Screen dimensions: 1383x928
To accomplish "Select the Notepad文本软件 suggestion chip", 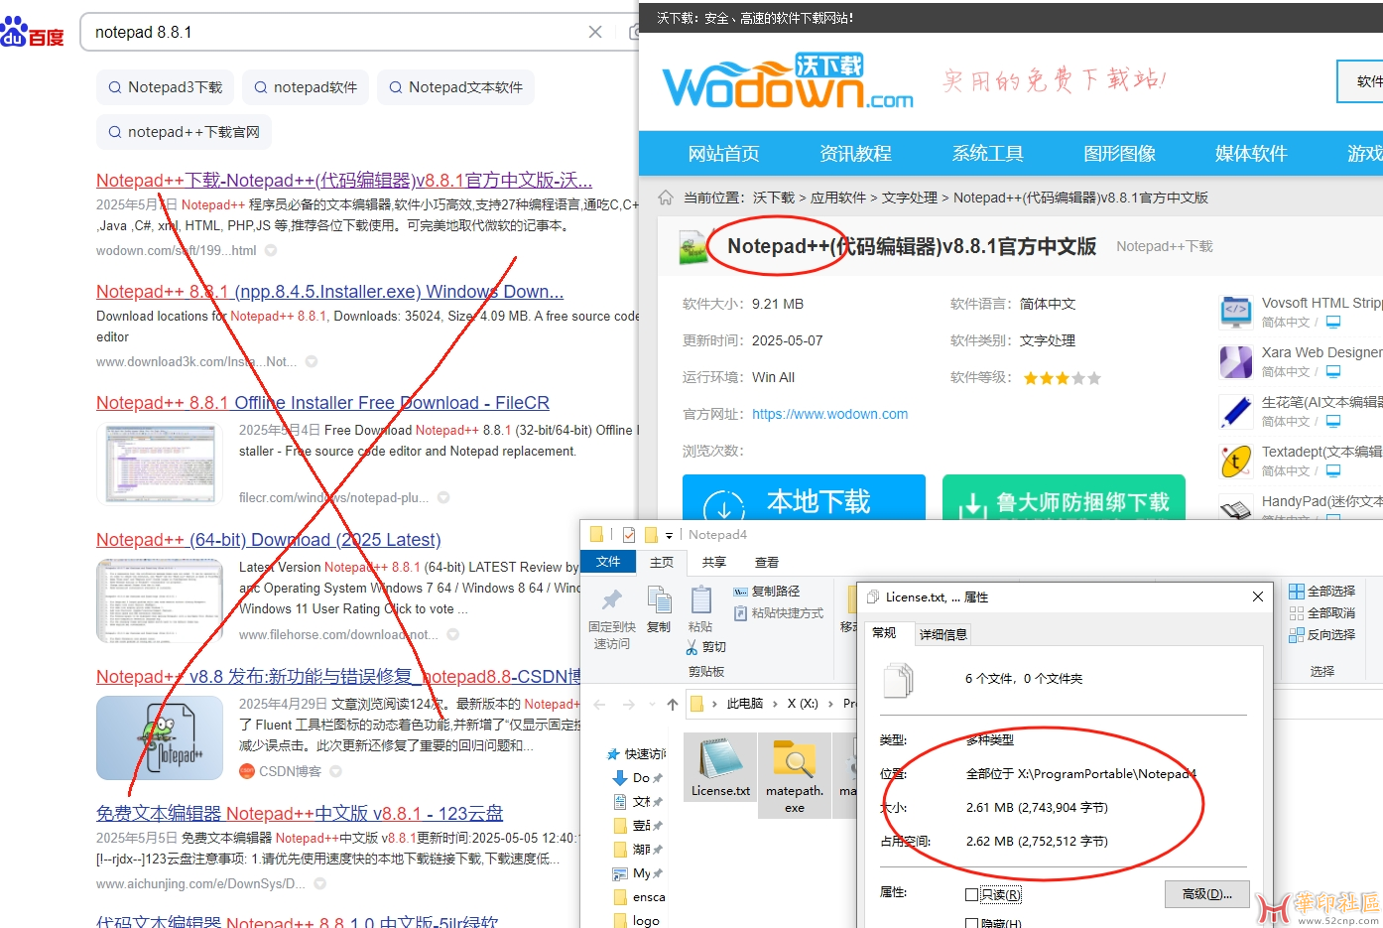I will (x=455, y=87).
